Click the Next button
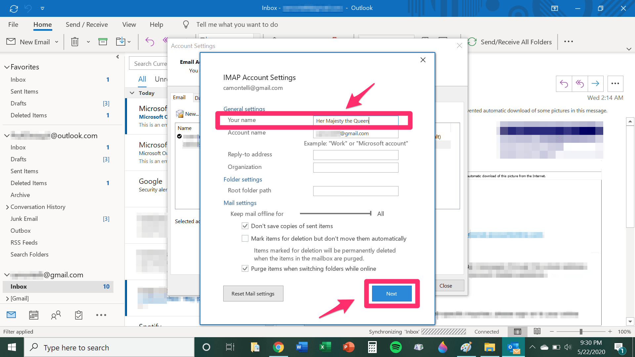635x357 pixels. coord(392,294)
